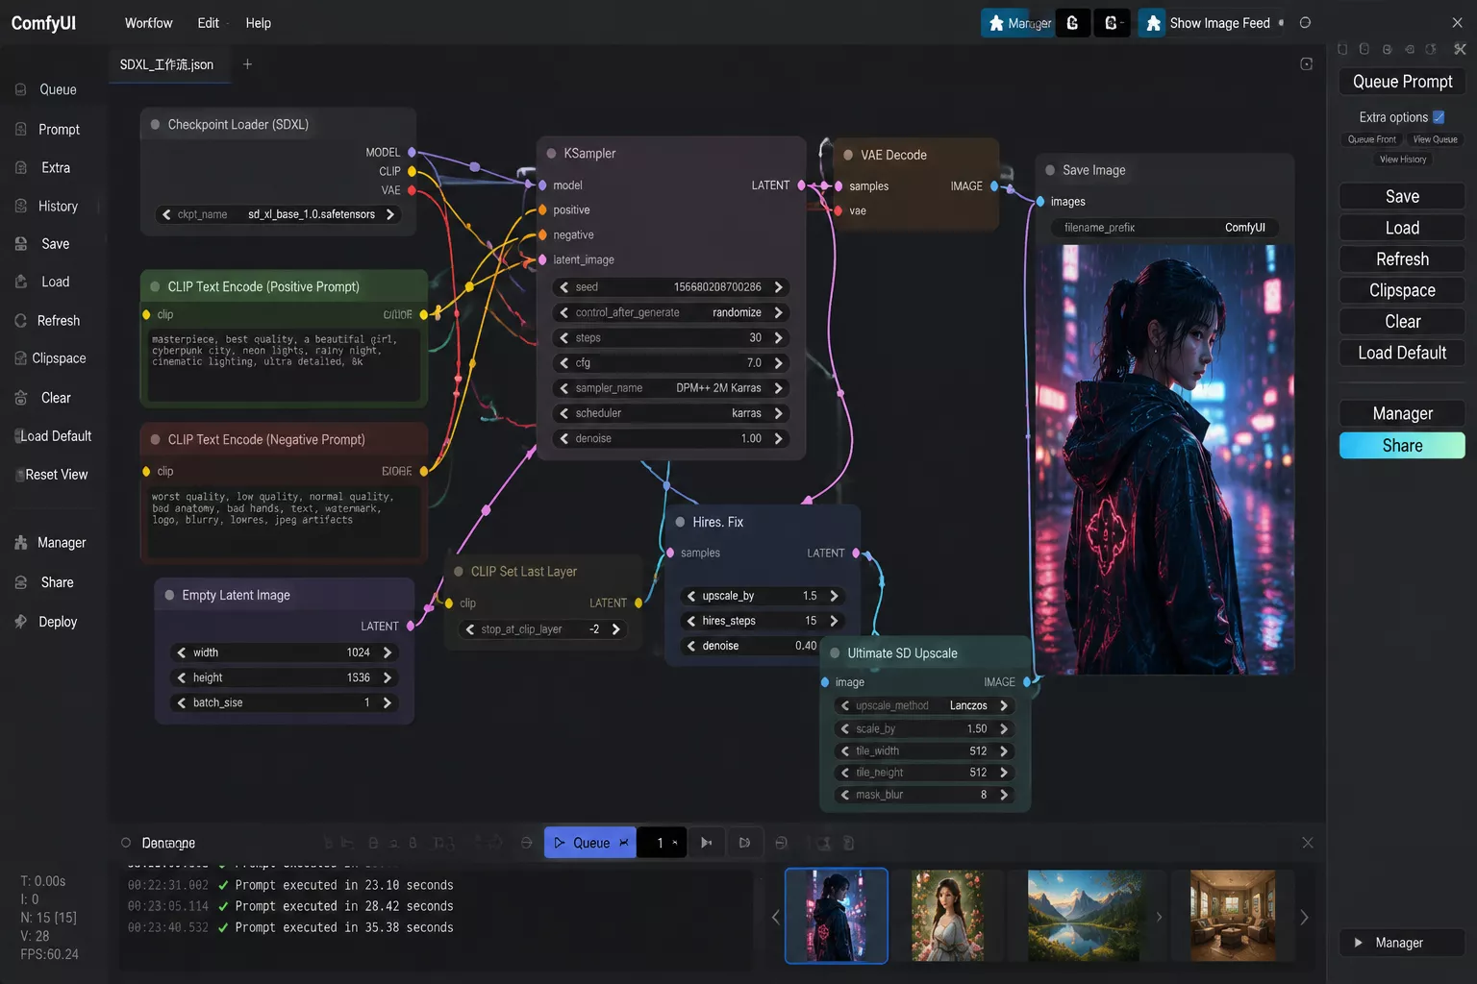
Task: Collapse the Save Image node title dot
Action: coord(1050,170)
